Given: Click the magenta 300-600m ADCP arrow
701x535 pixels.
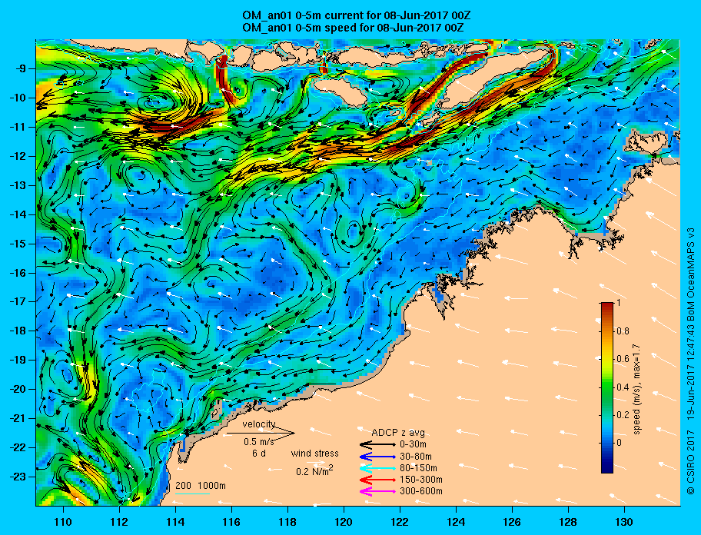Looking at the screenshot, I should click(377, 492).
